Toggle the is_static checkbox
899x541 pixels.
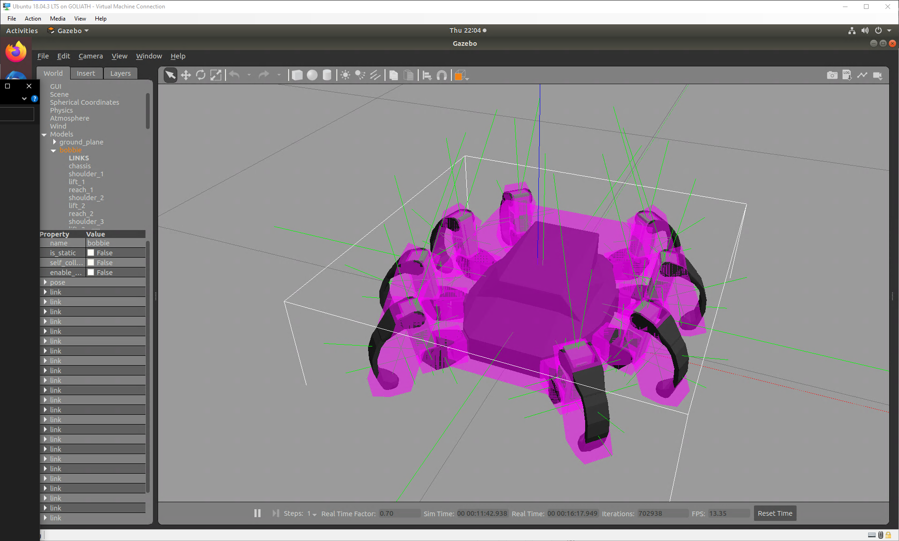click(x=91, y=253)
